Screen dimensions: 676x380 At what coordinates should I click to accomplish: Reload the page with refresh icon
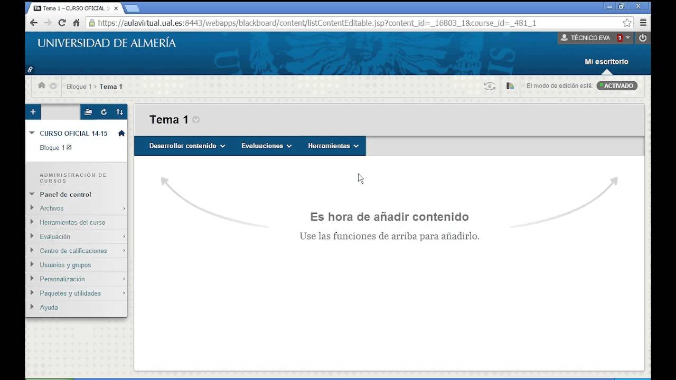62,23
